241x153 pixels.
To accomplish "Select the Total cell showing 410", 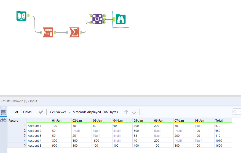I will [x=223, y=135].
